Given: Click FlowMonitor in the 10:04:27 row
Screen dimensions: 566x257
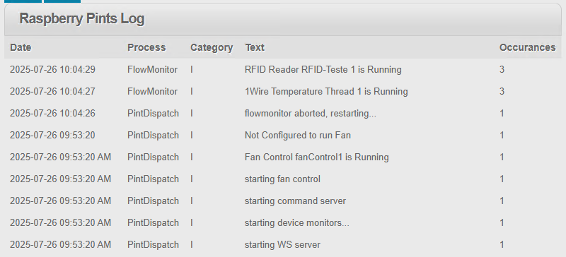Looking at the screenshot, I should [x=152, y=92].
